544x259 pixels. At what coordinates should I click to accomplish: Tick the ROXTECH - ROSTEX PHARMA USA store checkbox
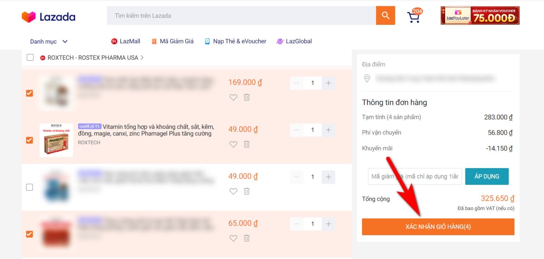(30, 58)
